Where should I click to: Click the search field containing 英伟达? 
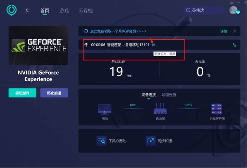point(203,10)
